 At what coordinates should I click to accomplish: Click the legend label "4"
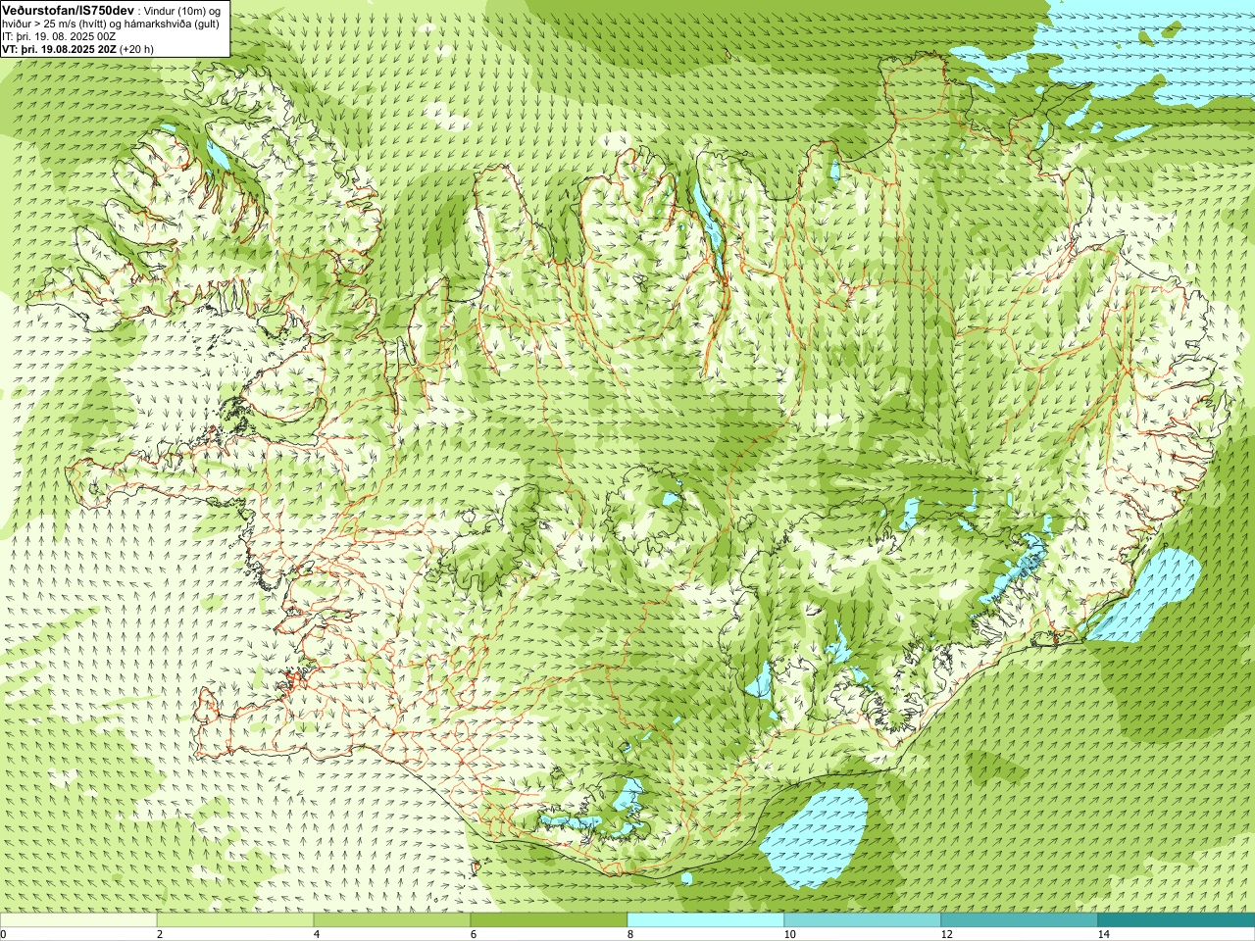(316, 934)
